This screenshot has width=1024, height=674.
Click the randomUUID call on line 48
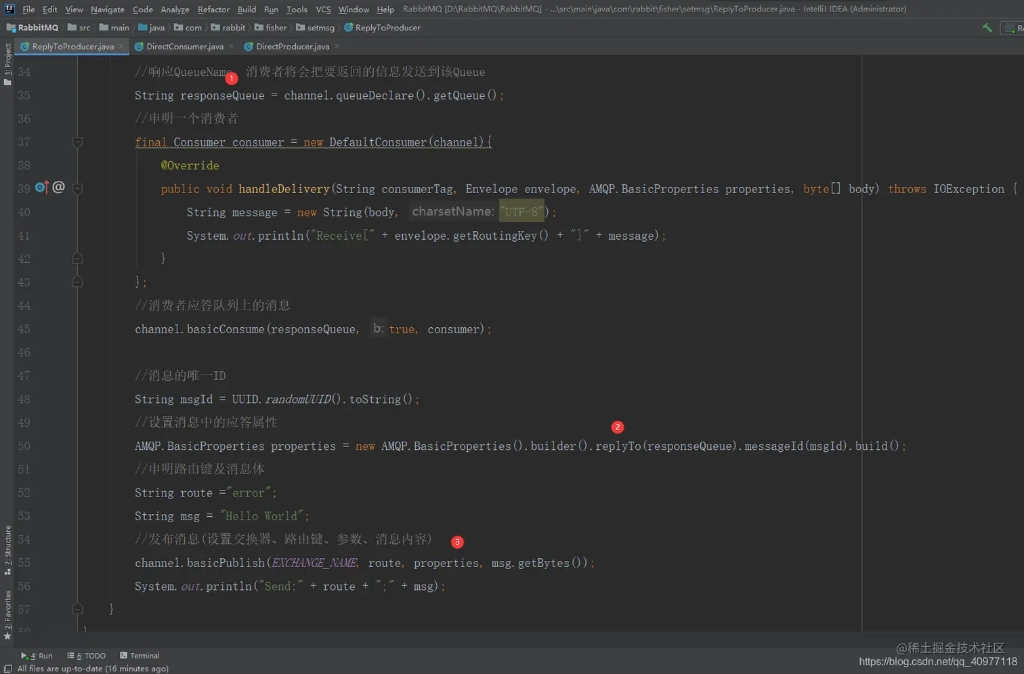(x=298, y=400)
